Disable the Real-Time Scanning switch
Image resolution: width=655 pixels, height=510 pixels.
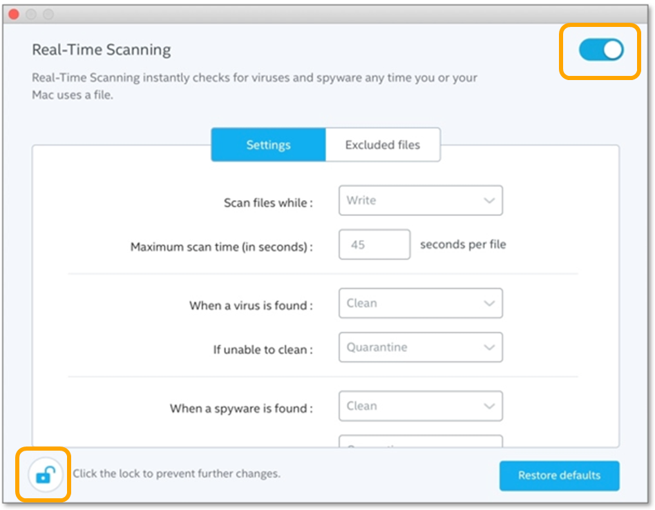(600, 50)
